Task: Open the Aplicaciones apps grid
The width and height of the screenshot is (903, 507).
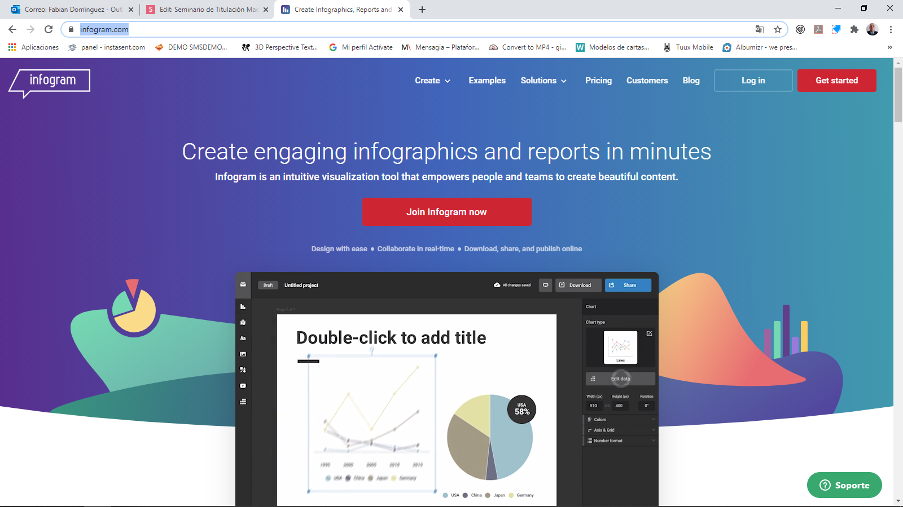Action: coord(34,47)
